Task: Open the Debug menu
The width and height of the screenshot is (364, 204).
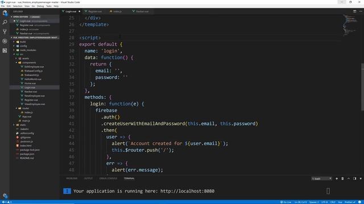Action: click(x=40, y=6)
